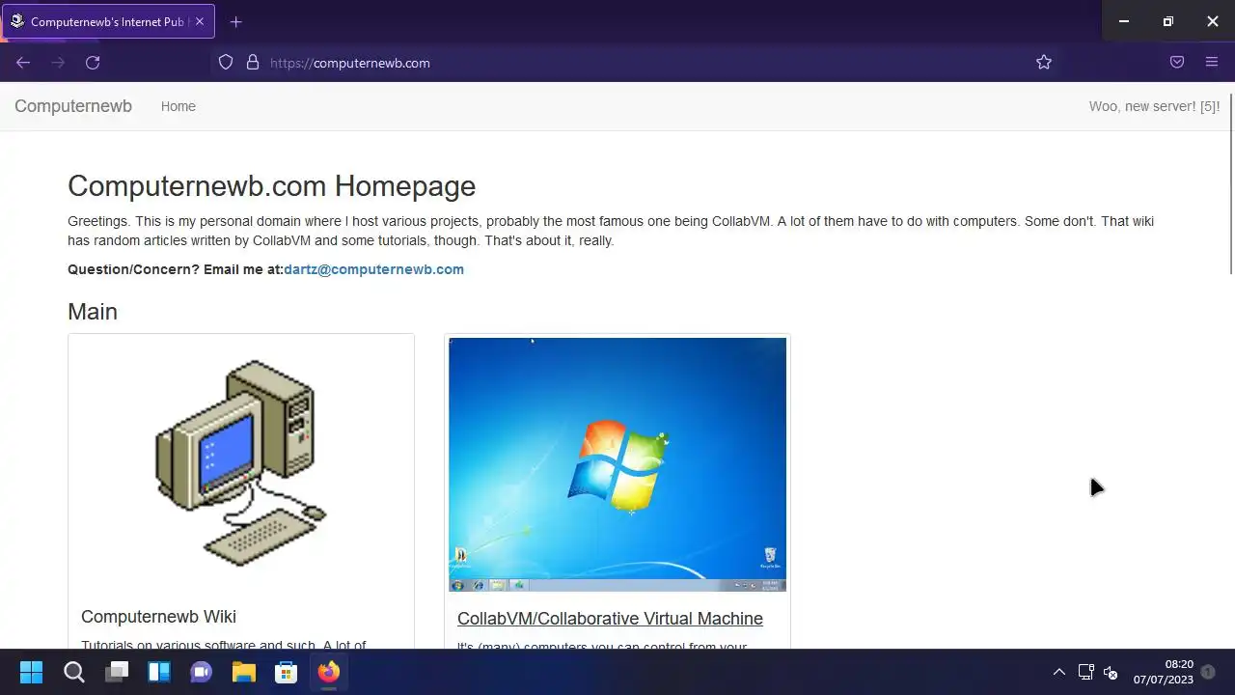Click the 'Main' section heading
Viewport: 1235px width, 695px height.
click(93, 312)
